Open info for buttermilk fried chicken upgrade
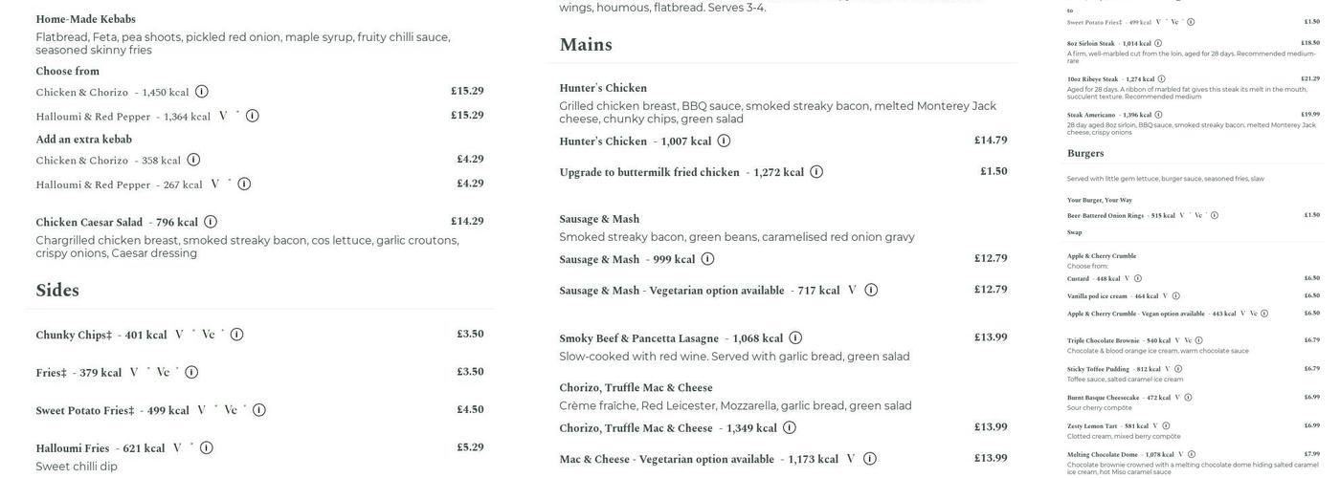The height and width of the screenshot is (478, 1340). click(x=816, y=172)
